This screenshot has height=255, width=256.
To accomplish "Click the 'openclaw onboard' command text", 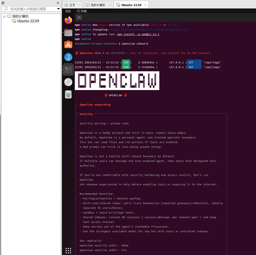I will coord(135,44).
